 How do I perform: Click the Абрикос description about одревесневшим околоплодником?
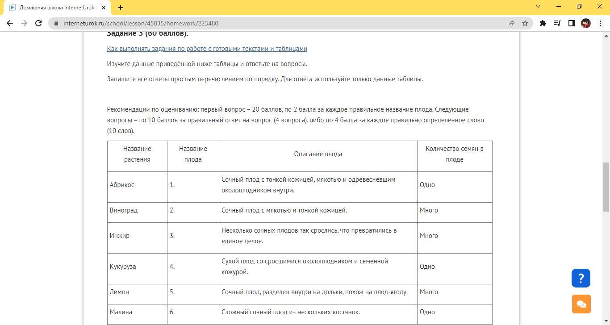click(x=308, y=185)
